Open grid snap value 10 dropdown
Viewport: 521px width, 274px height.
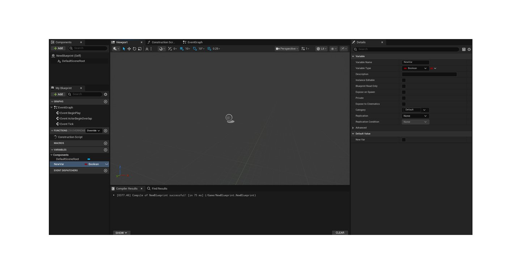[x=187, y=49]
